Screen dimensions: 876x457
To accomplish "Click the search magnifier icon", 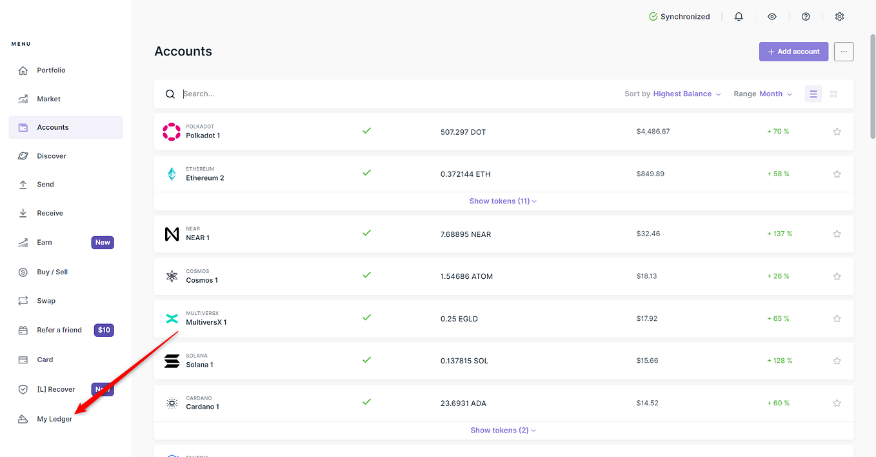I will pos(170,94).
